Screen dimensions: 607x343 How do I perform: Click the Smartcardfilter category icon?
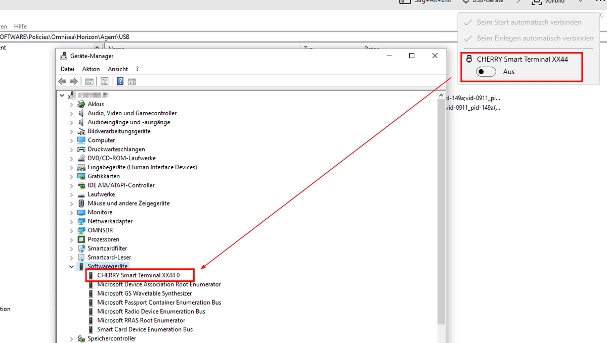pos(81,249)
